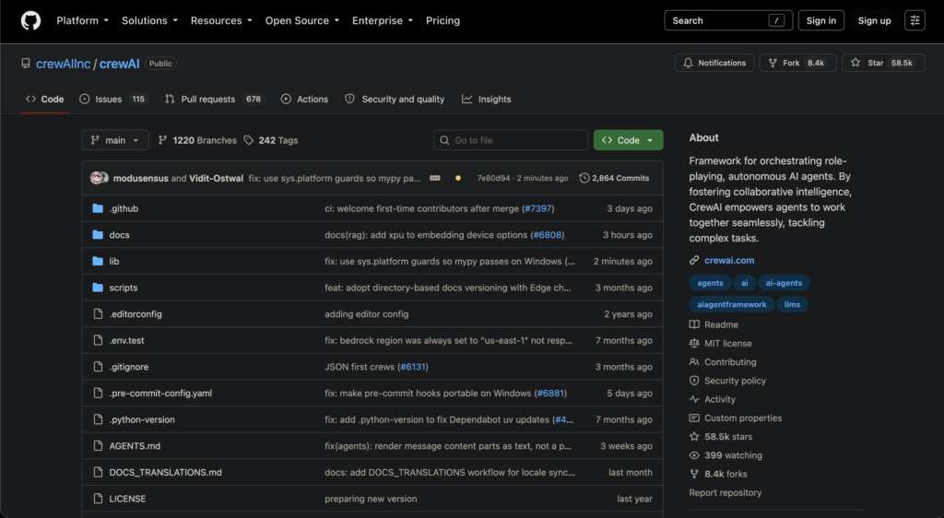This screenshot has height=518, width=944.
Task: Open the AGENTS.md file
Action: click(135, 446)
